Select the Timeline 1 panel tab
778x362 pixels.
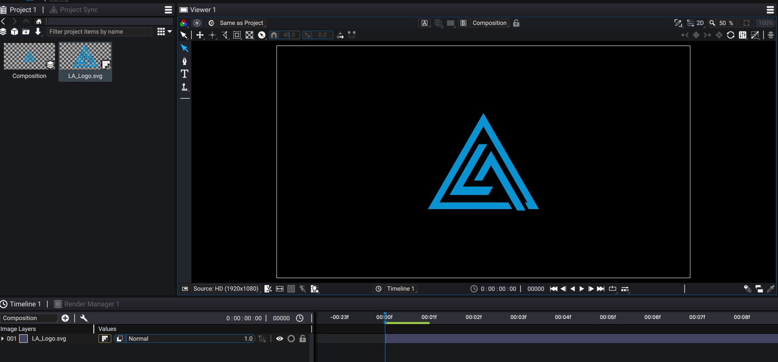coord(21,304)
